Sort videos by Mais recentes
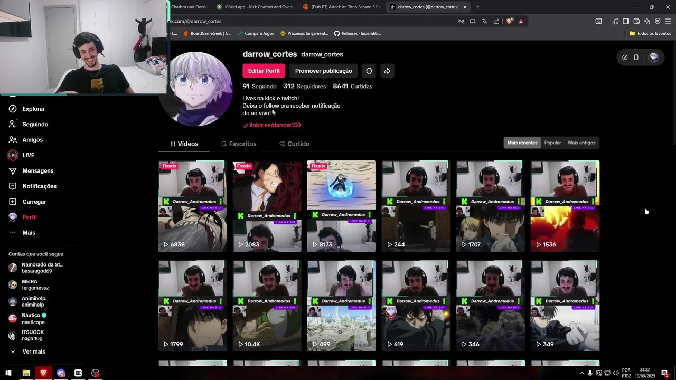 pos(522,142)
